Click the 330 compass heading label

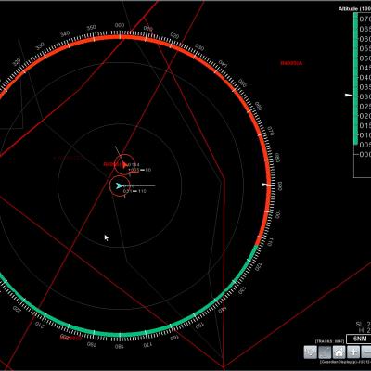pyautogui.click(x=40, y=47)
